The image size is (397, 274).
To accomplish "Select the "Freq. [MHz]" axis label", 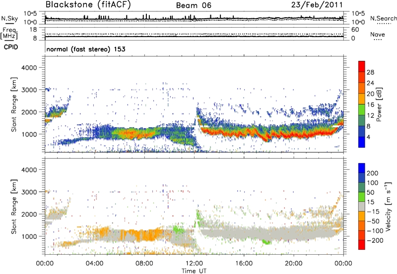I will point(9,33).
